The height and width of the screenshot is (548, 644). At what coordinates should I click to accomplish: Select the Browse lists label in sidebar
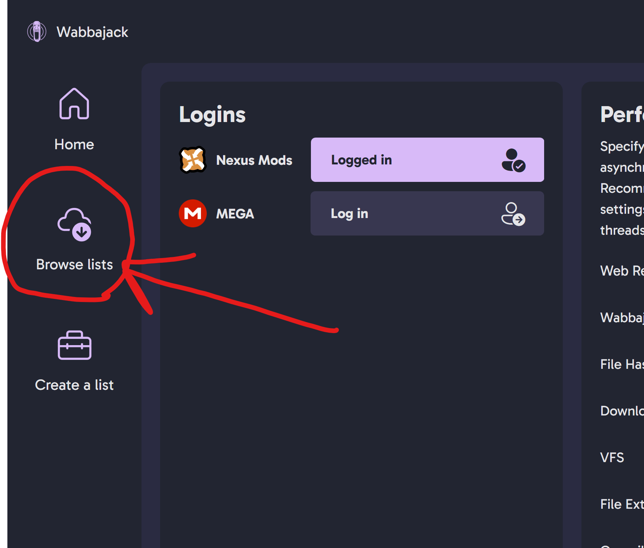pyautogui.click(x=75, y=265)
